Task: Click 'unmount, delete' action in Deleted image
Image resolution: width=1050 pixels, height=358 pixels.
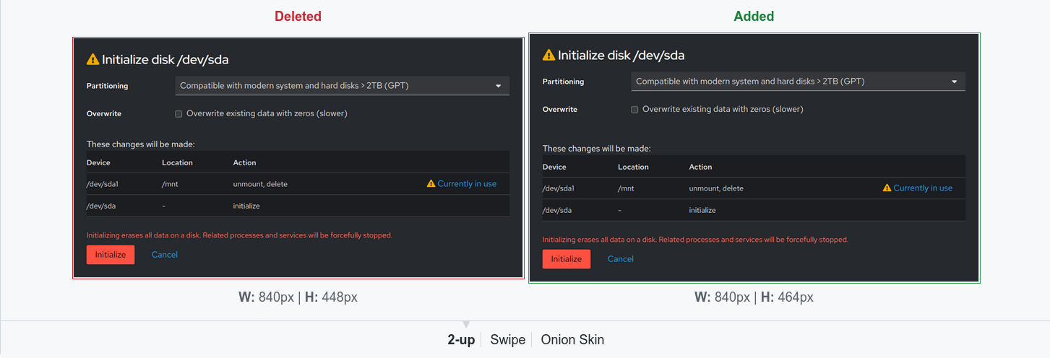Action: [x=260, y=184]
